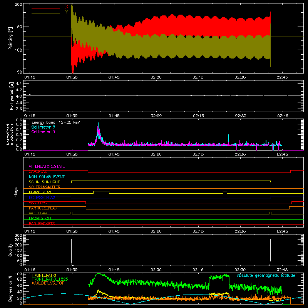
Task: Click the 4.4 tick on the Roll period axis
Action: 19,84
